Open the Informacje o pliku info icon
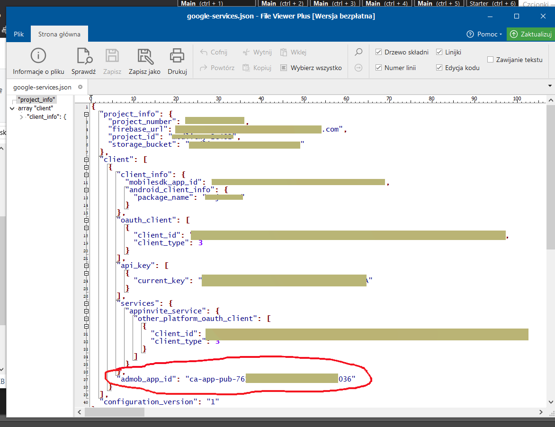 [x=38, y=56]
